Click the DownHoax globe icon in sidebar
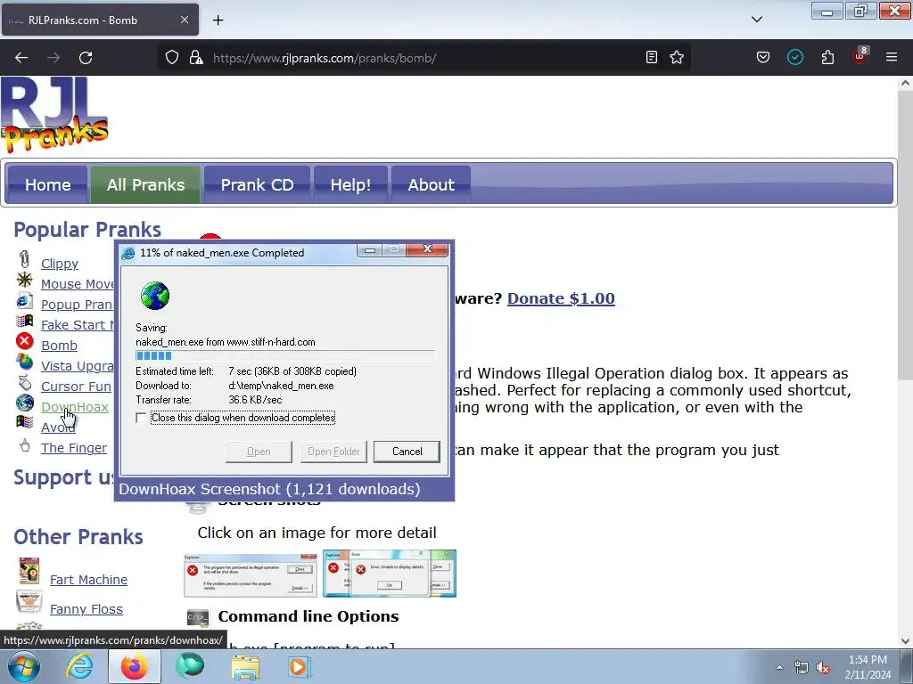The image size is (913, 684). [24, 403]
